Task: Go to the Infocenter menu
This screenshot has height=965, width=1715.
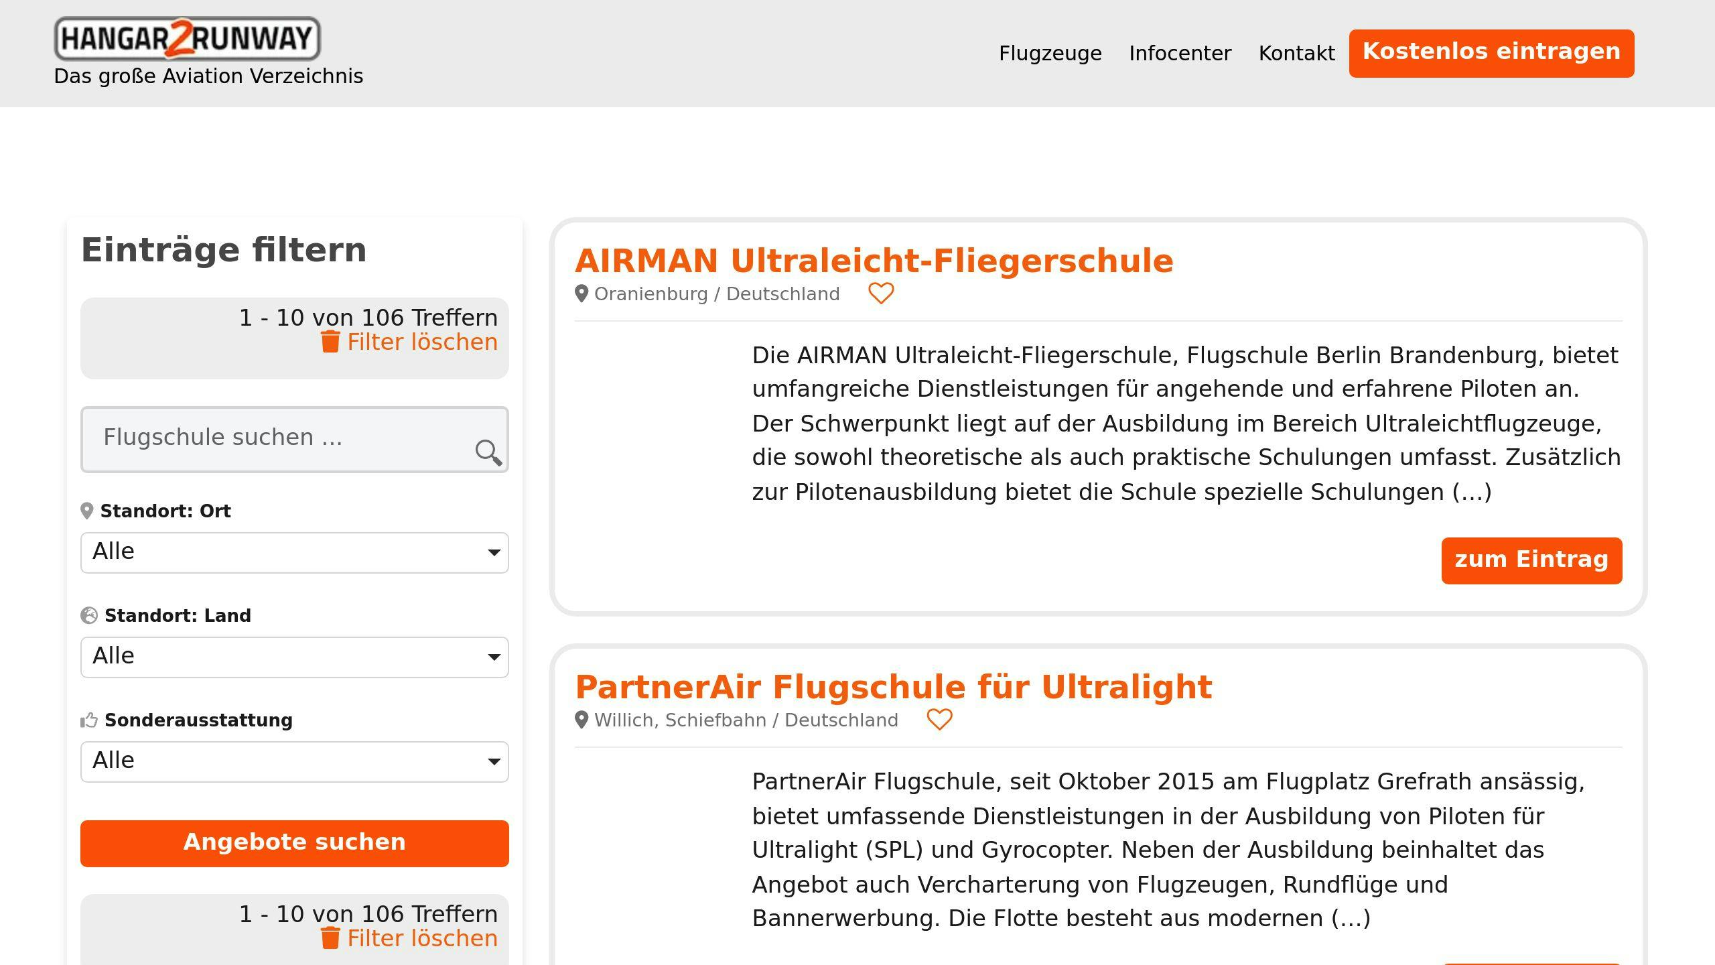Action: pyautogui.click(x=1180, y=54)
